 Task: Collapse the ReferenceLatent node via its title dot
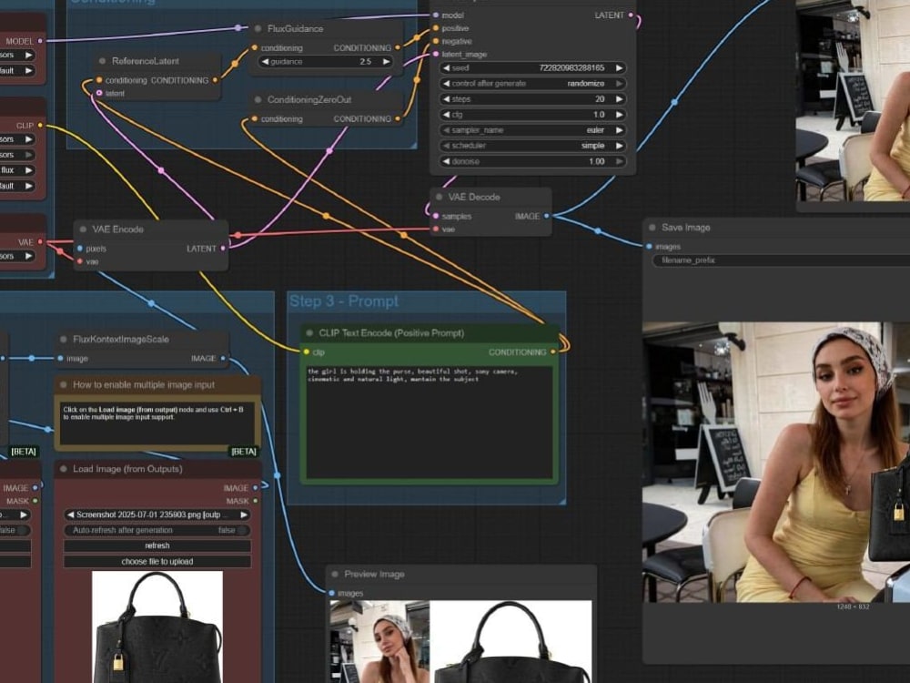[102, 61]
